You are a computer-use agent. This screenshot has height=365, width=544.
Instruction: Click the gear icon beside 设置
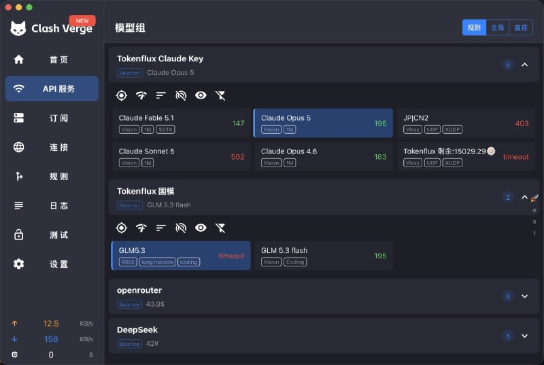[19, 264]
